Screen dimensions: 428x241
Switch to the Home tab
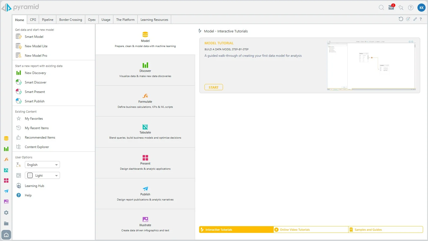coord(19,20)
